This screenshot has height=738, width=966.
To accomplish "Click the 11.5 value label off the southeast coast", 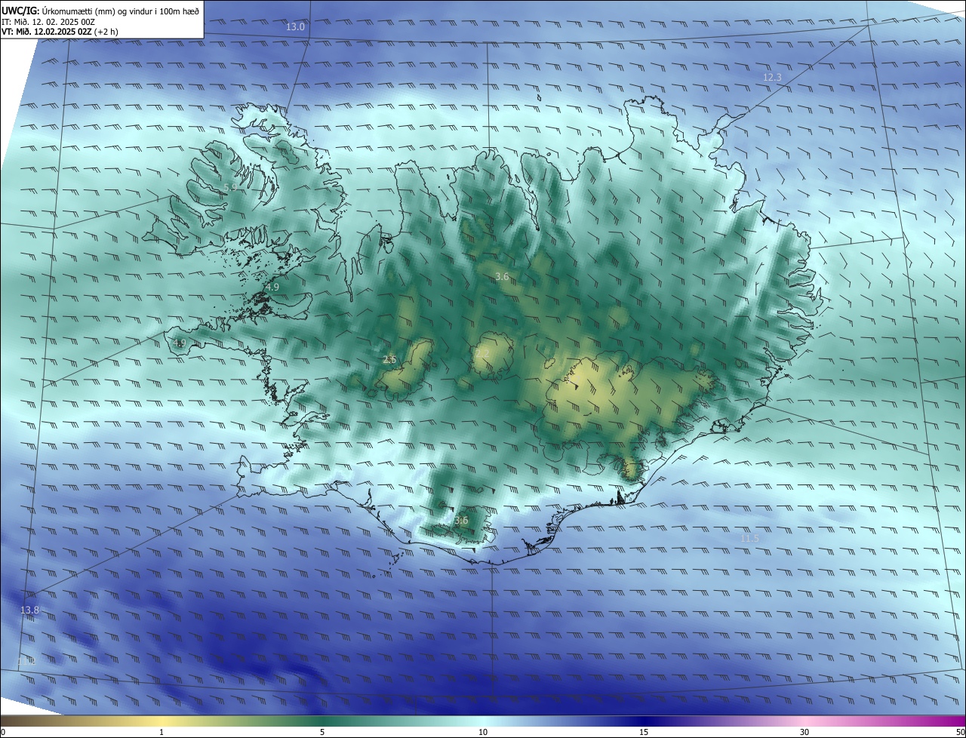I will coord(749,538).
